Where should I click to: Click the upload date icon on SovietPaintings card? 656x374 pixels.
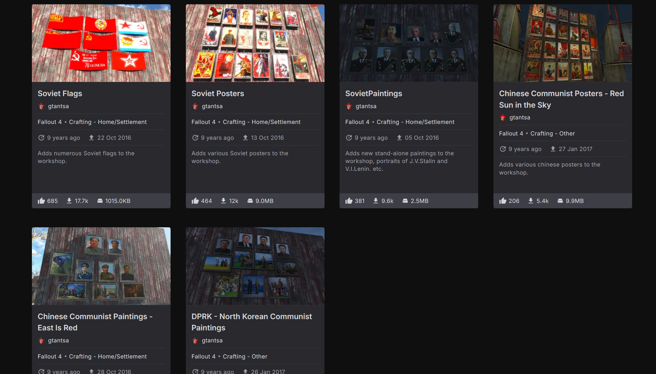pos(399,138)
